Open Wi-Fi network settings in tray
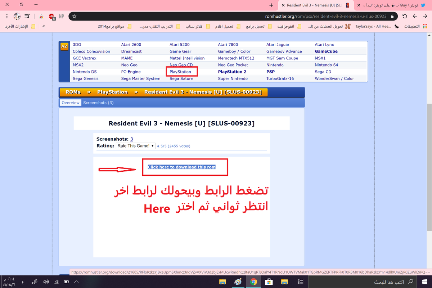 coord(56,282)
